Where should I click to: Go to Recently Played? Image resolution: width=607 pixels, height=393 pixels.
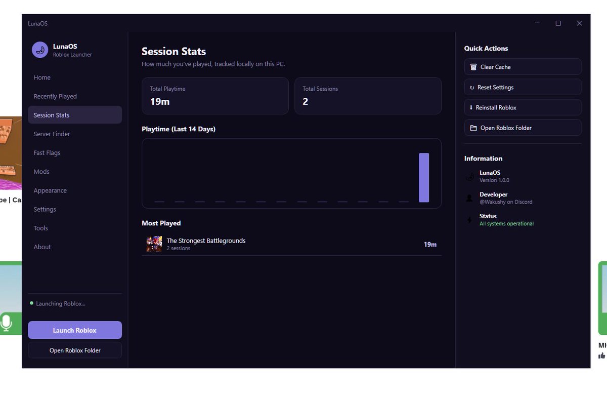[75, 96]
